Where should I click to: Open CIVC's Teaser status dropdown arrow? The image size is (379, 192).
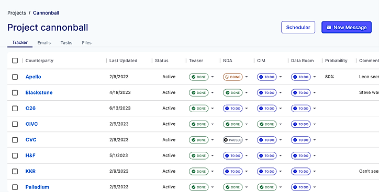click(213, 124)
